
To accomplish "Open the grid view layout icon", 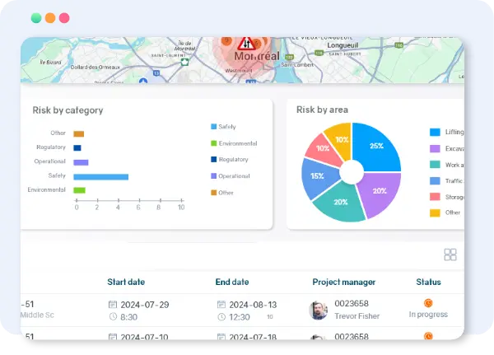I will [x=450, y=255].
